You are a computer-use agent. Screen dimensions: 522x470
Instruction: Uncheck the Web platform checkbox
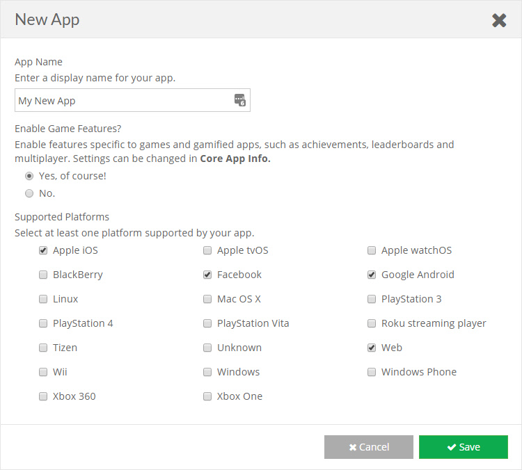coord(372,348)
